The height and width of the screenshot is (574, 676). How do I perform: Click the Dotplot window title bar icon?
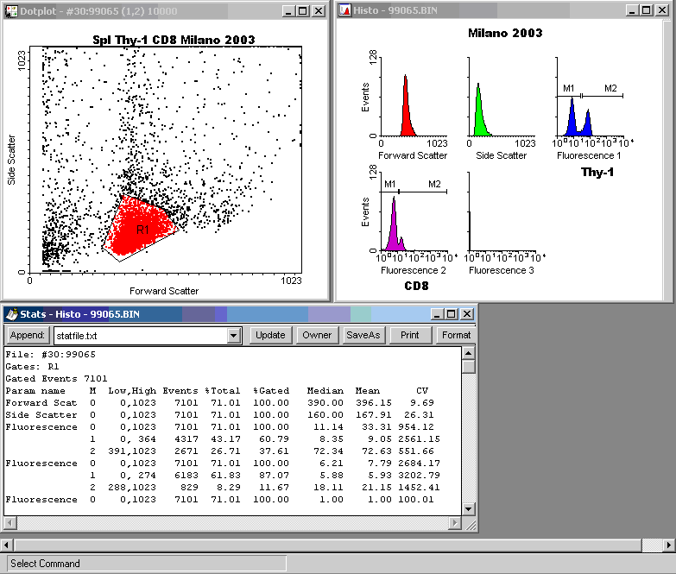(x=10, y=10)
